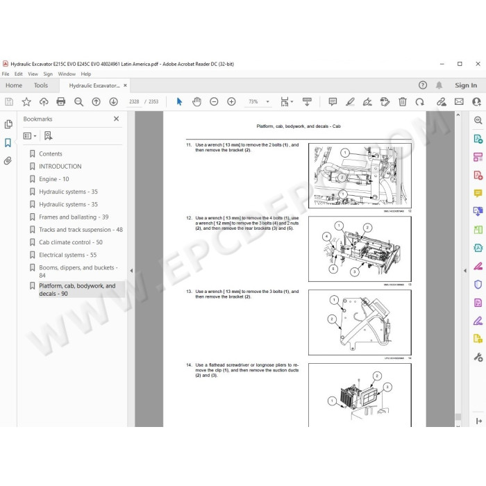This screenshot has width=486, height=486.
Task: Click the Save file icon
Action: [9, 101]
